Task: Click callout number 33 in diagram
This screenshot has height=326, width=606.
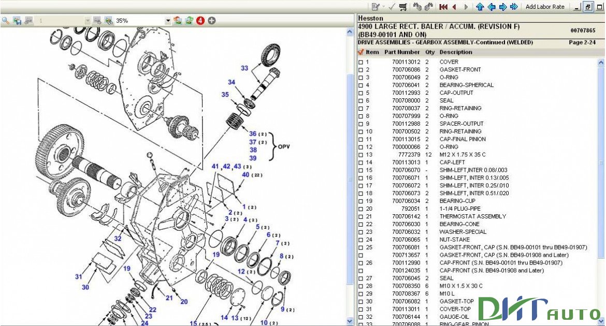Action: click(x=244, y=68)
